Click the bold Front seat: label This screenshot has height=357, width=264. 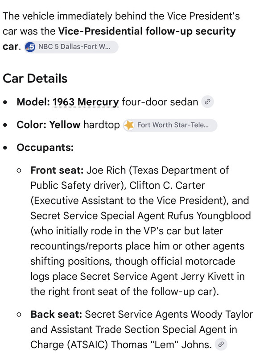[57, 170]
